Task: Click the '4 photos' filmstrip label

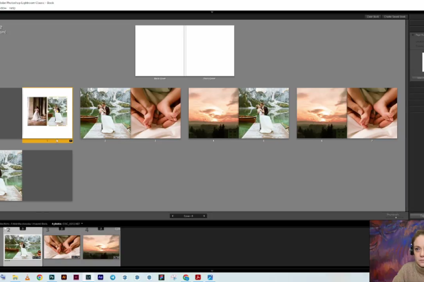Action: (x=56, y=224)
